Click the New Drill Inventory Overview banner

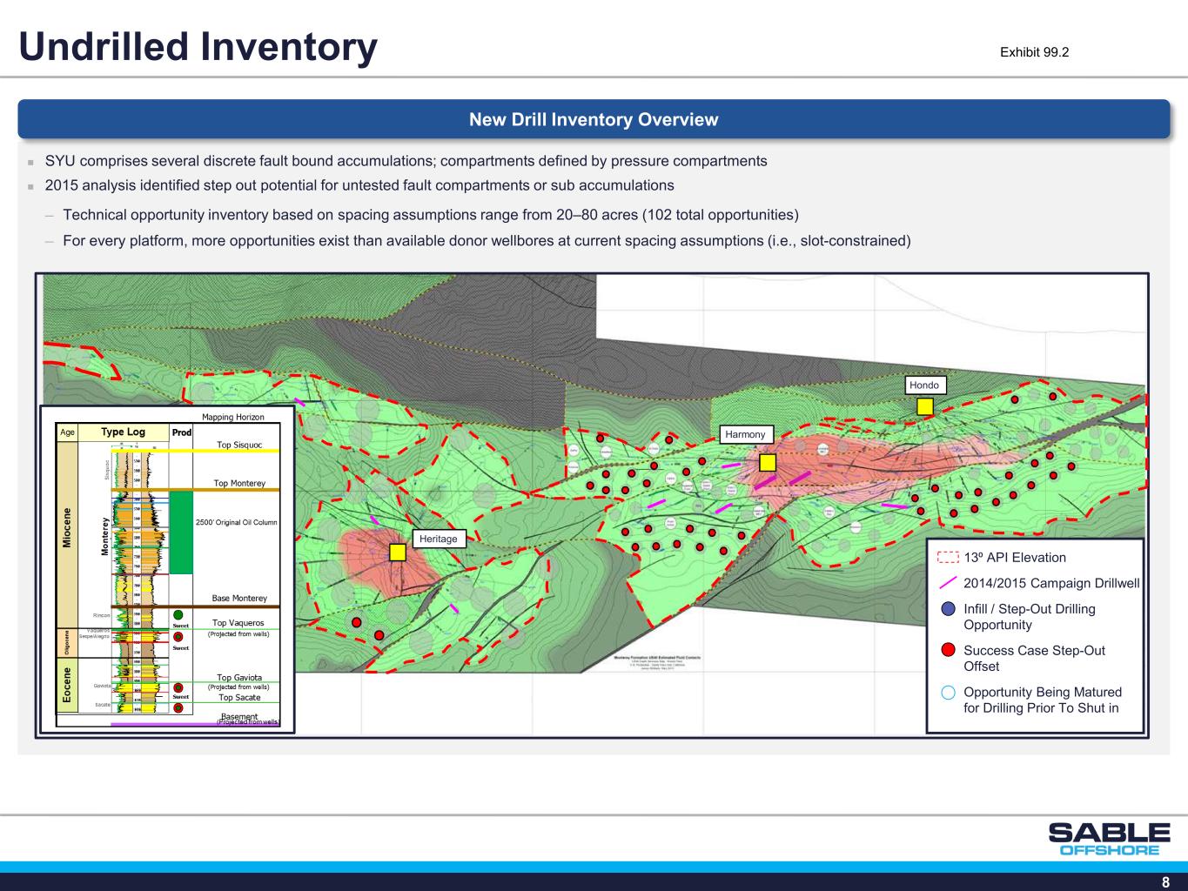tap(594, 119)
